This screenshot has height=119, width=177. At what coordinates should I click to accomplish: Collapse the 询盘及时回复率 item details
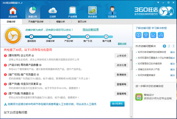(x=40, y=84)
